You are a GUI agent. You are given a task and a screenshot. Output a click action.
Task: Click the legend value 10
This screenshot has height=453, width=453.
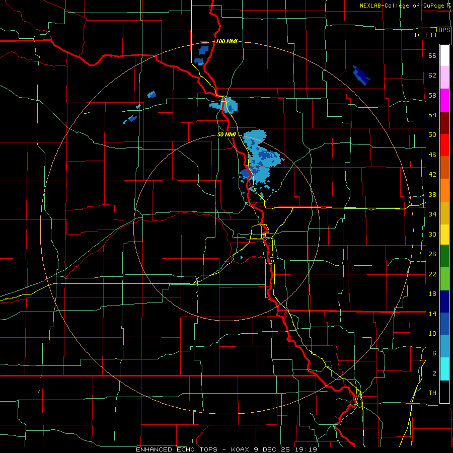click(x=432, y=333)
